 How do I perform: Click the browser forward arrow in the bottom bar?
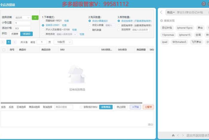pos(183,135)
